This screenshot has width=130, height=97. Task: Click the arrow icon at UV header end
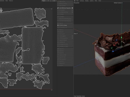pos(56,1)
